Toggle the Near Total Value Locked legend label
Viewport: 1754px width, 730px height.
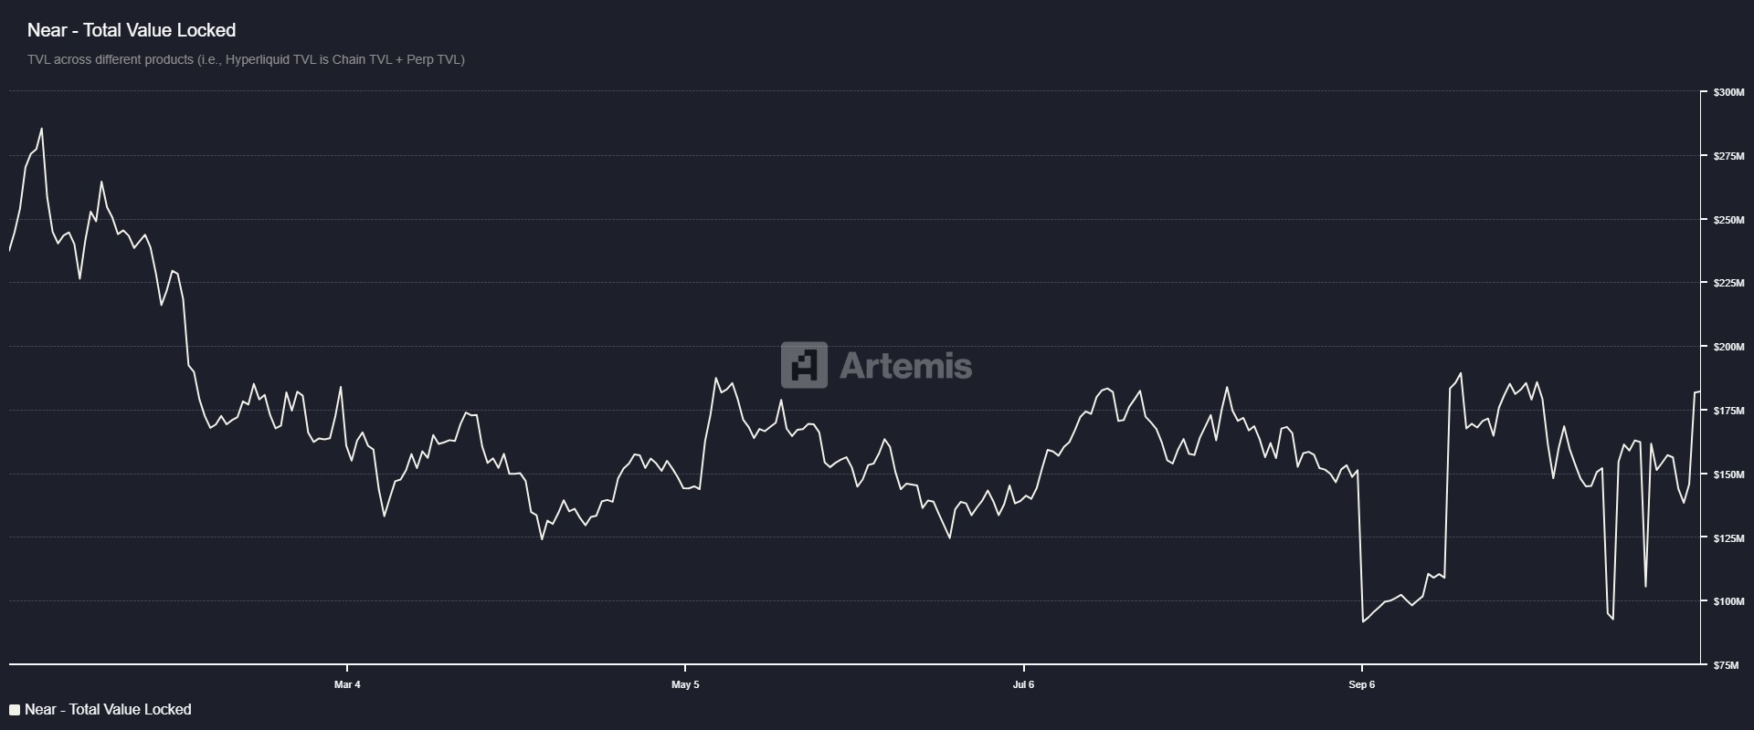point(108,709)
